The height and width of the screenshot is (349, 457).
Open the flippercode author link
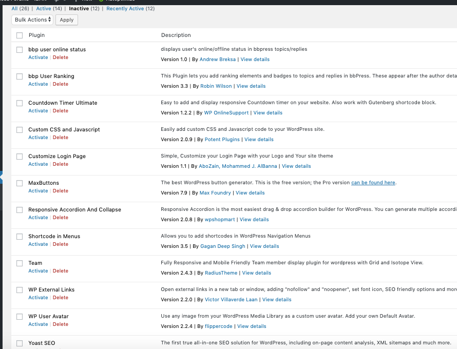pyautogui.click(x=219, y=326)
